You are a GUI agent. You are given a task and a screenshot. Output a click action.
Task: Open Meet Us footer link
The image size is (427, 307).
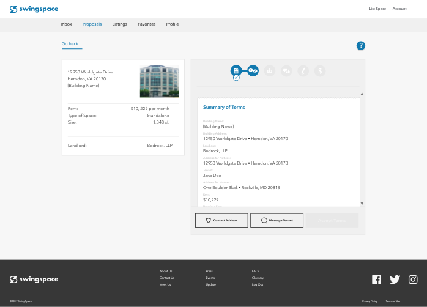[165, 285]
